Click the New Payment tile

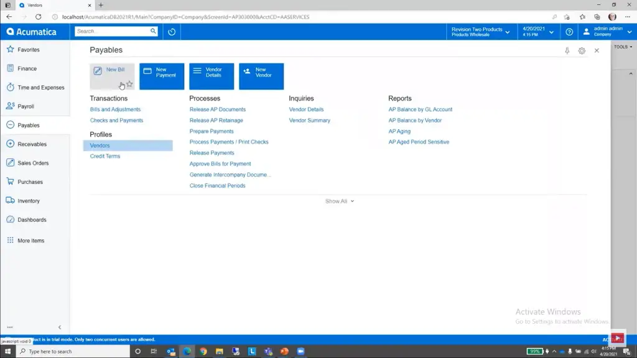click(x=162, y=76)
